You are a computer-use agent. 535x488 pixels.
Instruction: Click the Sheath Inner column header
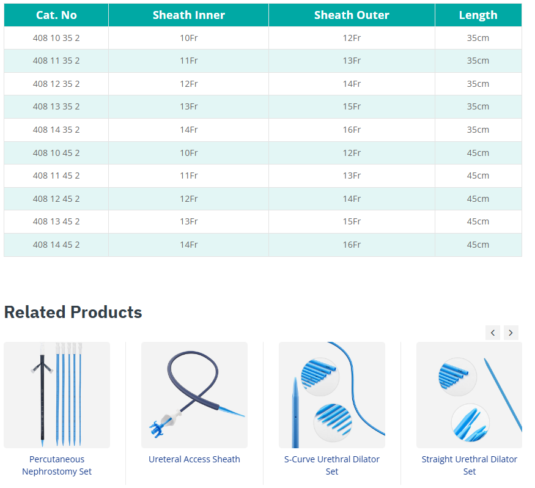189,15
